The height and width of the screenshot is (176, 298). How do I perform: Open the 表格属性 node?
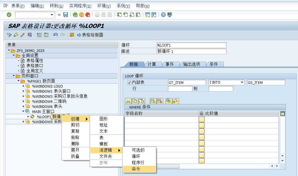click(34, 60)
